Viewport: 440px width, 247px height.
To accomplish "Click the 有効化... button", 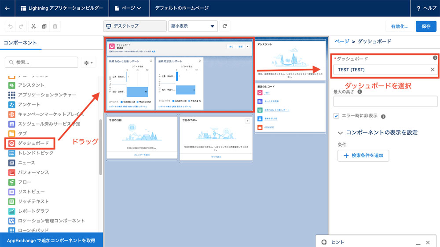I will (x=400, y=26).
